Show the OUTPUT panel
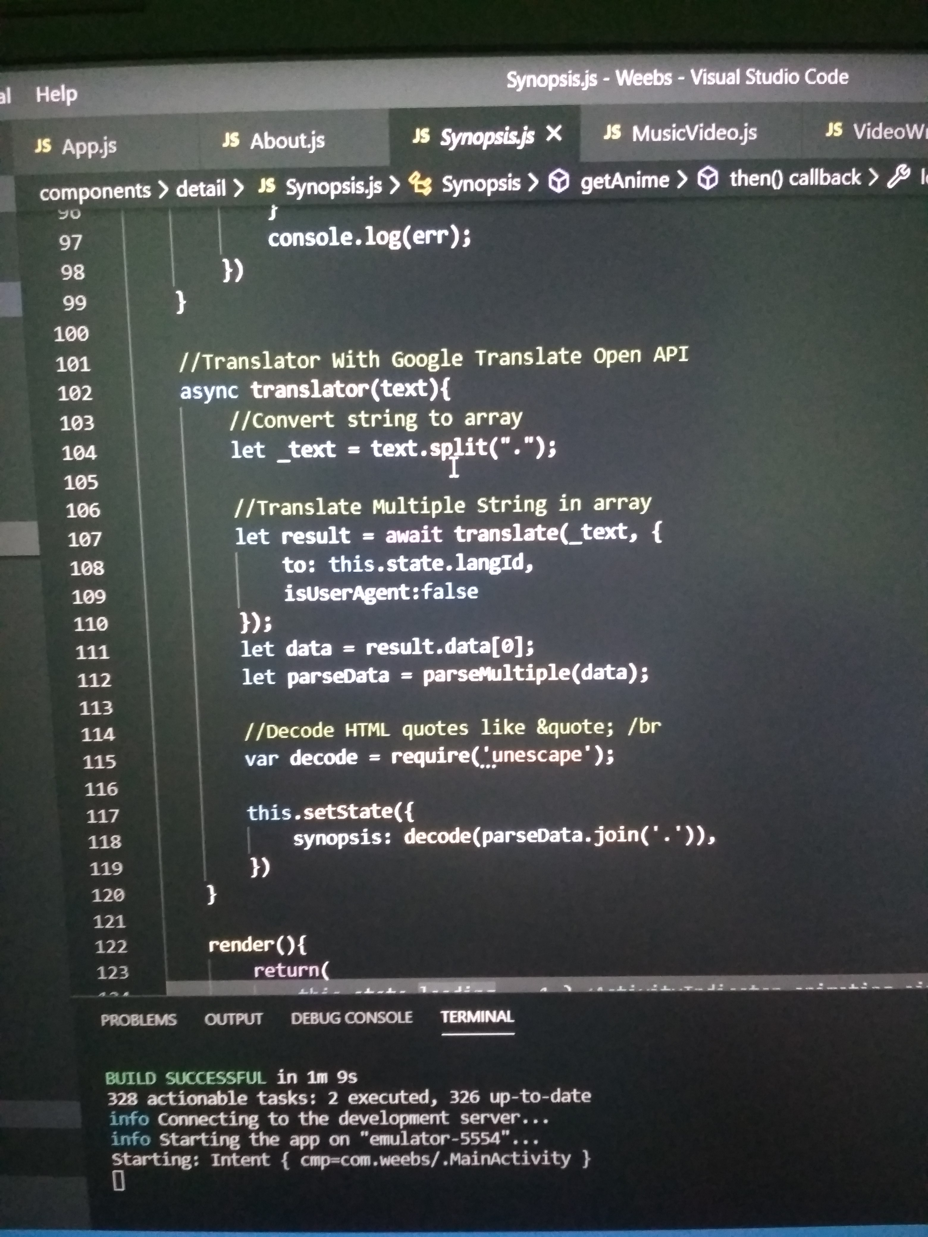 click(x=233, y=1019)
